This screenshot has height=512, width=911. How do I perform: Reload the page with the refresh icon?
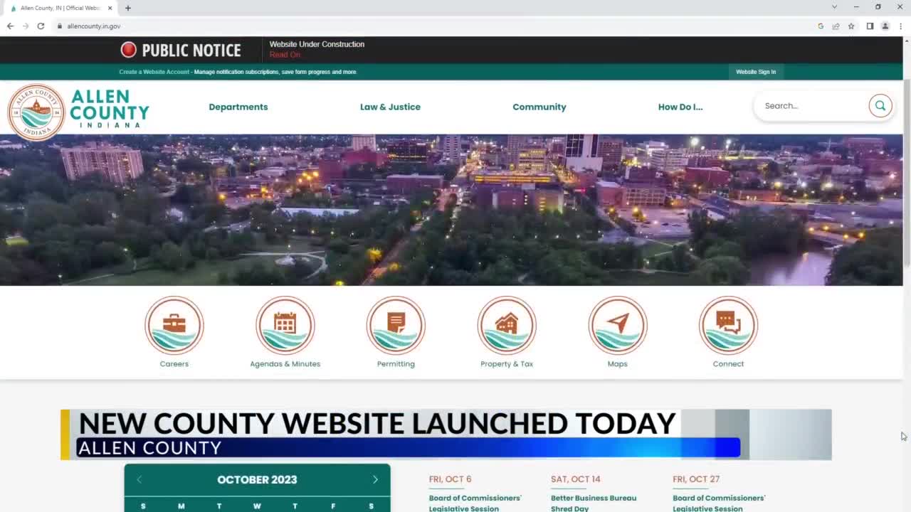pyautogui.click(x=41, y=26)
